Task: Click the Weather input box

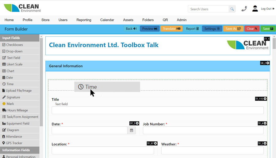Action: [x=213, y=150]
